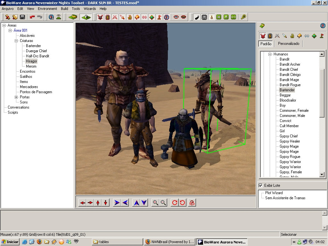The image size is (328, 246).
Task: Switch to the Personalizado tab
Action: click(288, 44)
